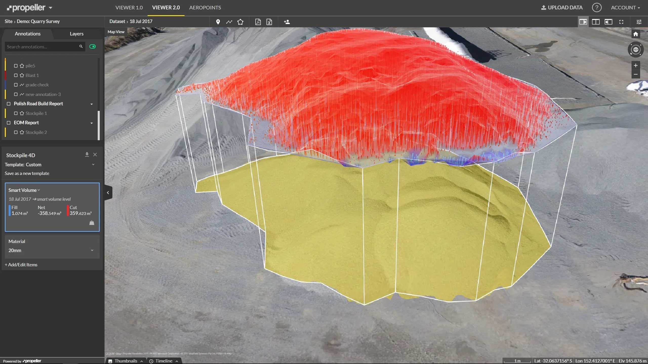Screen dimensions: 648x364
Task: Zoom out on the map
Action: (636, 74)
